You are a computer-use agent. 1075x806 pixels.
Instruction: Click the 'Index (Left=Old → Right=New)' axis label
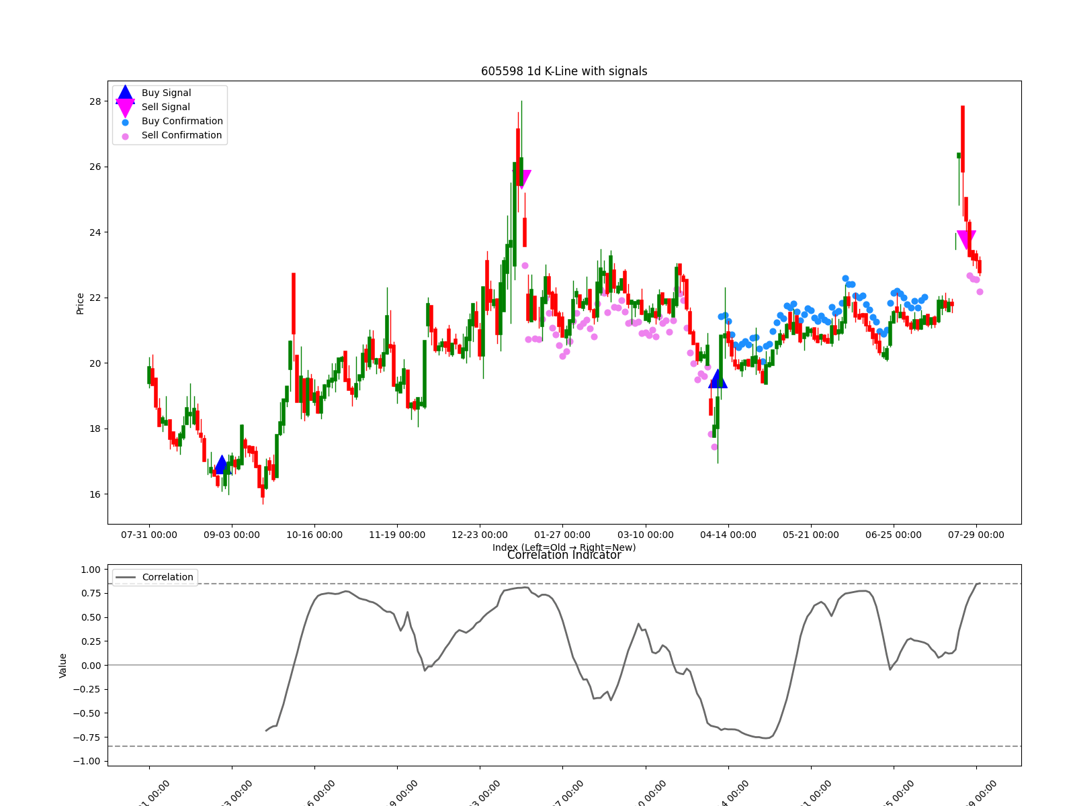(564, 547)
